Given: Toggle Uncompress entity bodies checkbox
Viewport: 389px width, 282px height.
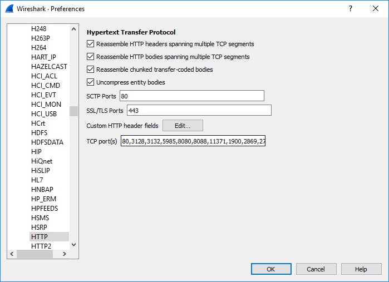Looking at the screenshot, I should pyautogui.click(x=91, y=82).
